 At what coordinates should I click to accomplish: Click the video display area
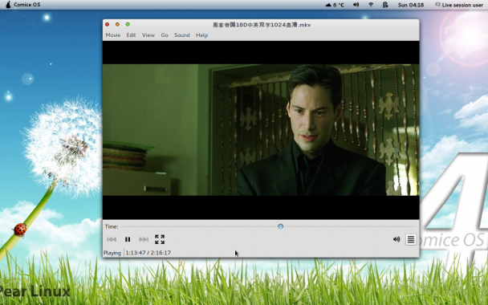[261, 130]
